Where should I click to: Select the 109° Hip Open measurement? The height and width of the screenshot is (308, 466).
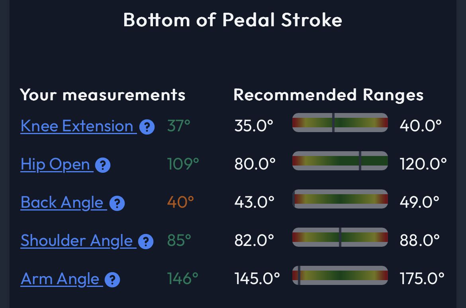[183, 164]
